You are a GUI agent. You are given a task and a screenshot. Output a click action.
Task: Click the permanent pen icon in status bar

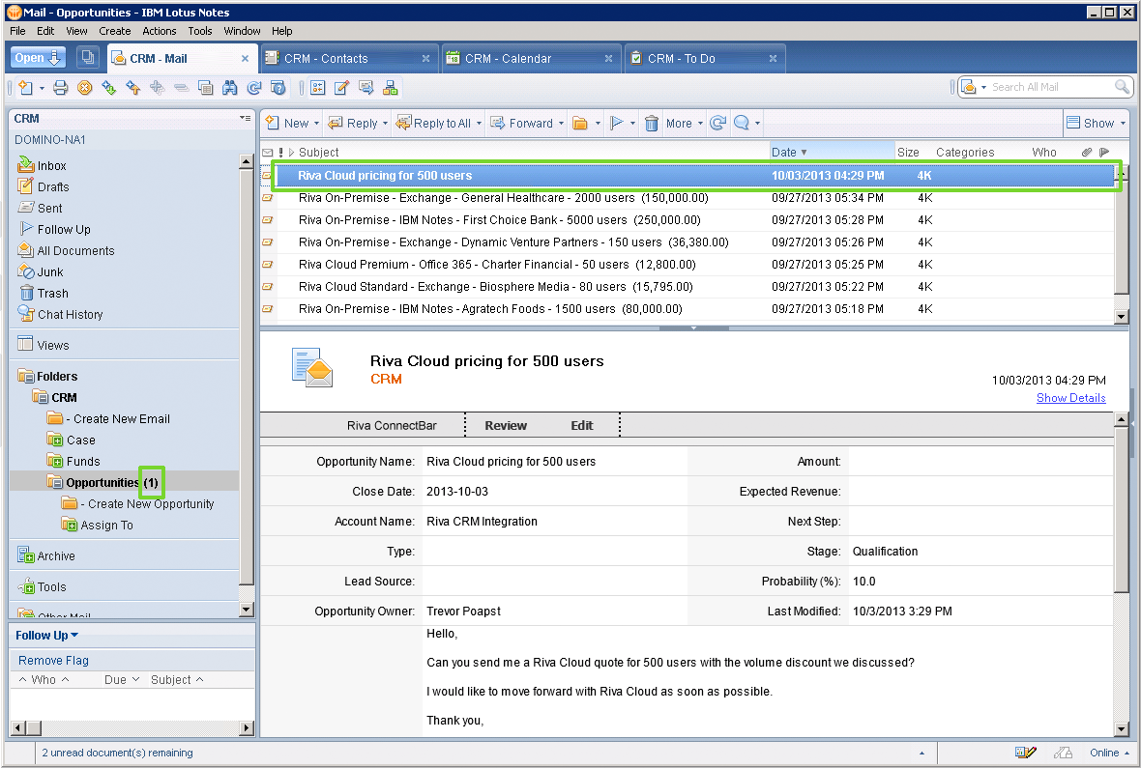tap(1025, 751)
